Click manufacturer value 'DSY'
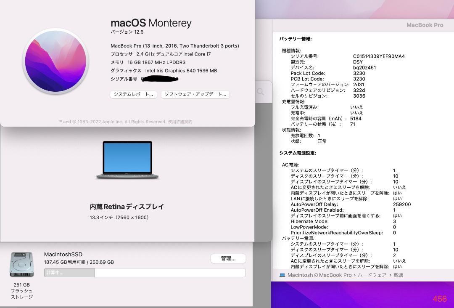 point(358,62)
